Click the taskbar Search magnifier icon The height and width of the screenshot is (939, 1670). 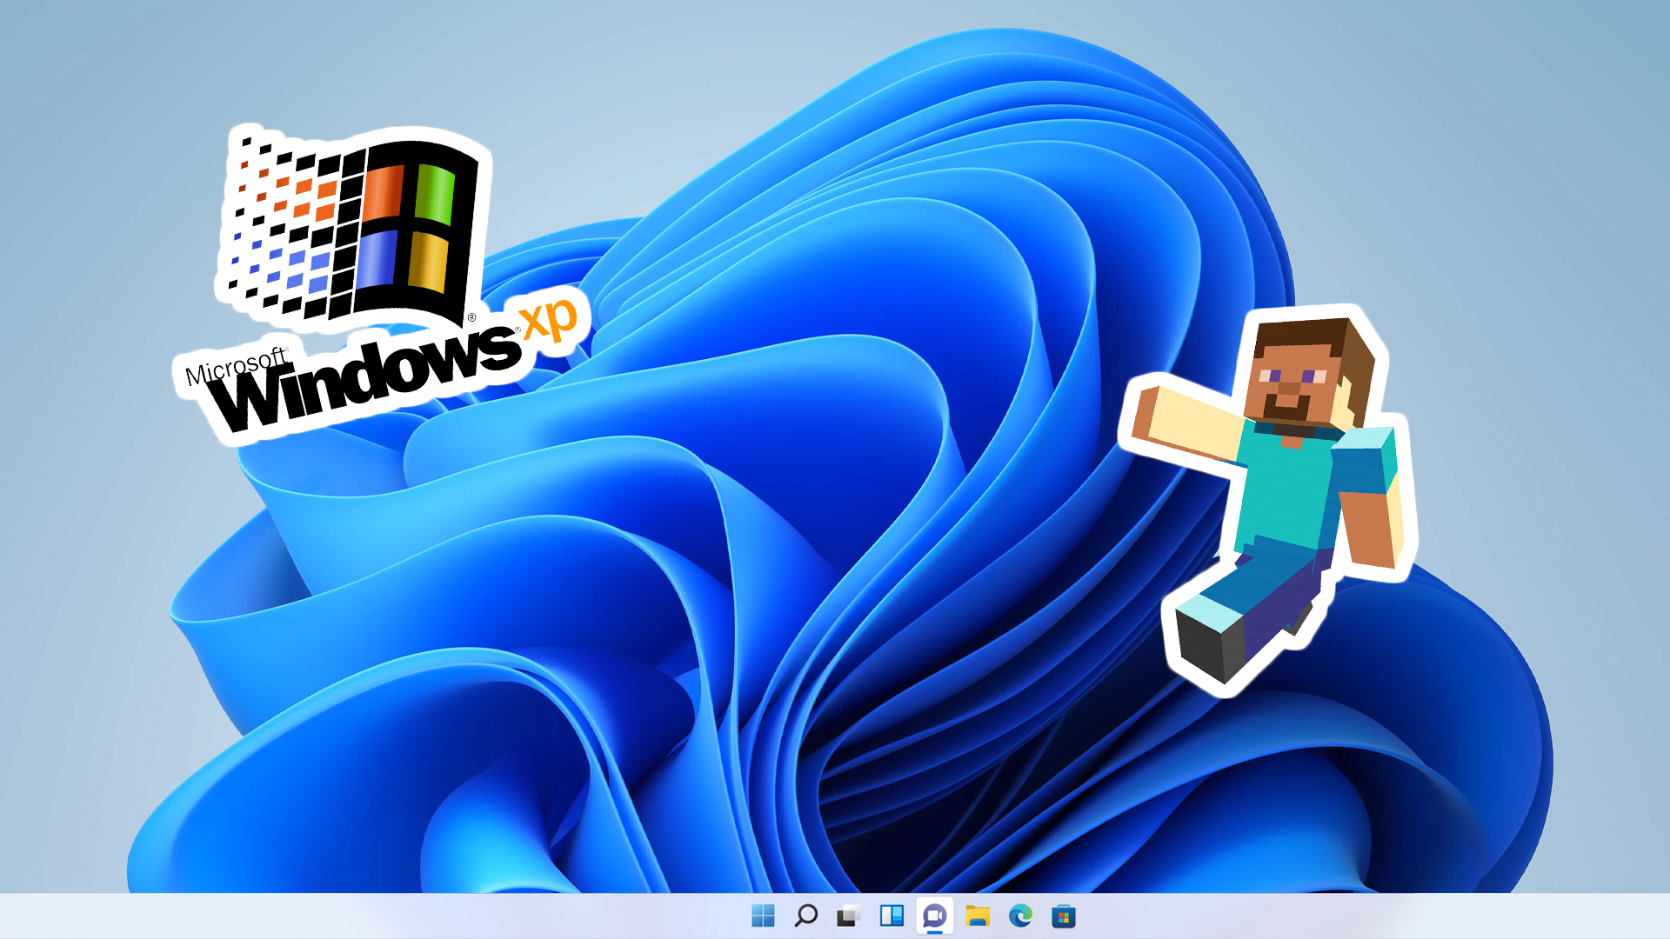805,916
